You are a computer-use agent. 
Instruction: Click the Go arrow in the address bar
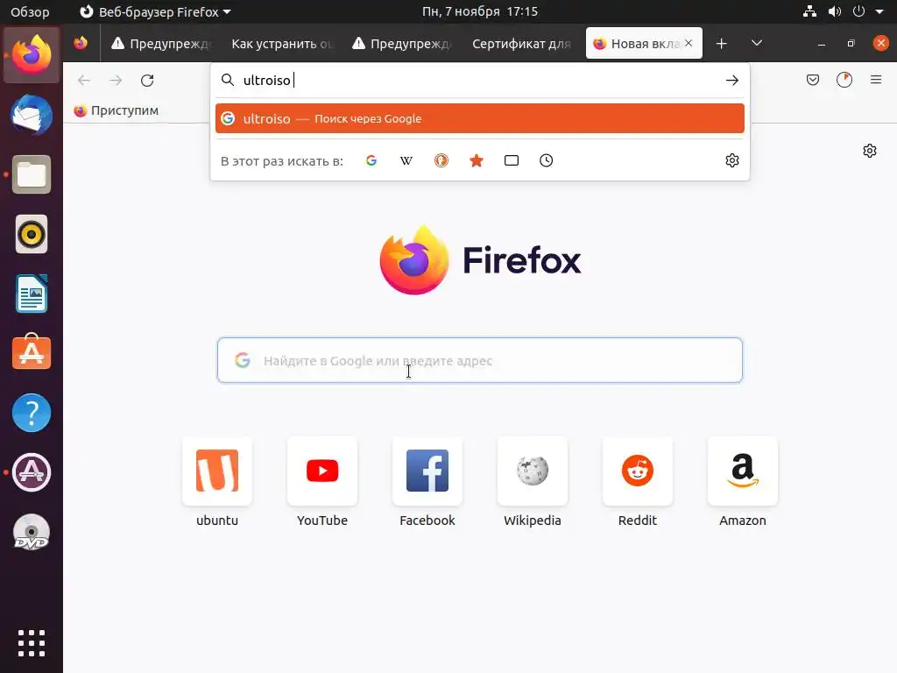(731, 80)
